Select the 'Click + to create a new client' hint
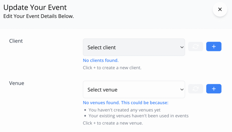Screen dimensions: 232x132 point(112,68)
